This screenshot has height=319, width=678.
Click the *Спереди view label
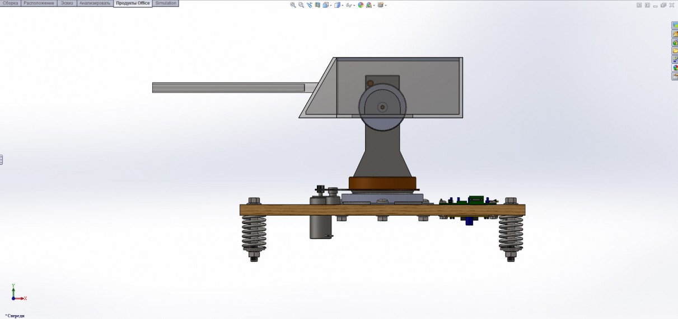[x=15, y=316]
